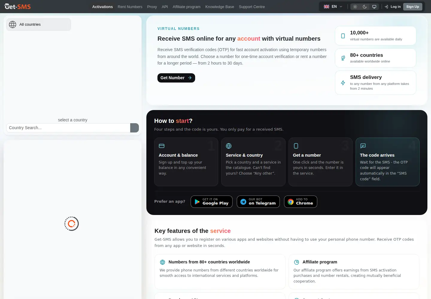Open the Knowledge Base menu item
The width and height of the screenshot is (431, 299).
tap(220, 7)
